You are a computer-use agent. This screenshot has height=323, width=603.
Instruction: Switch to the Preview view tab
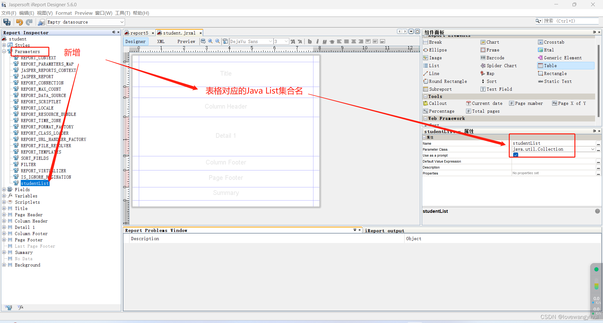pos(186,41)
